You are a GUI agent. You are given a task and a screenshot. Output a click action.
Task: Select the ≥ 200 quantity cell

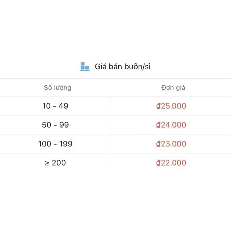click(55, 163)
